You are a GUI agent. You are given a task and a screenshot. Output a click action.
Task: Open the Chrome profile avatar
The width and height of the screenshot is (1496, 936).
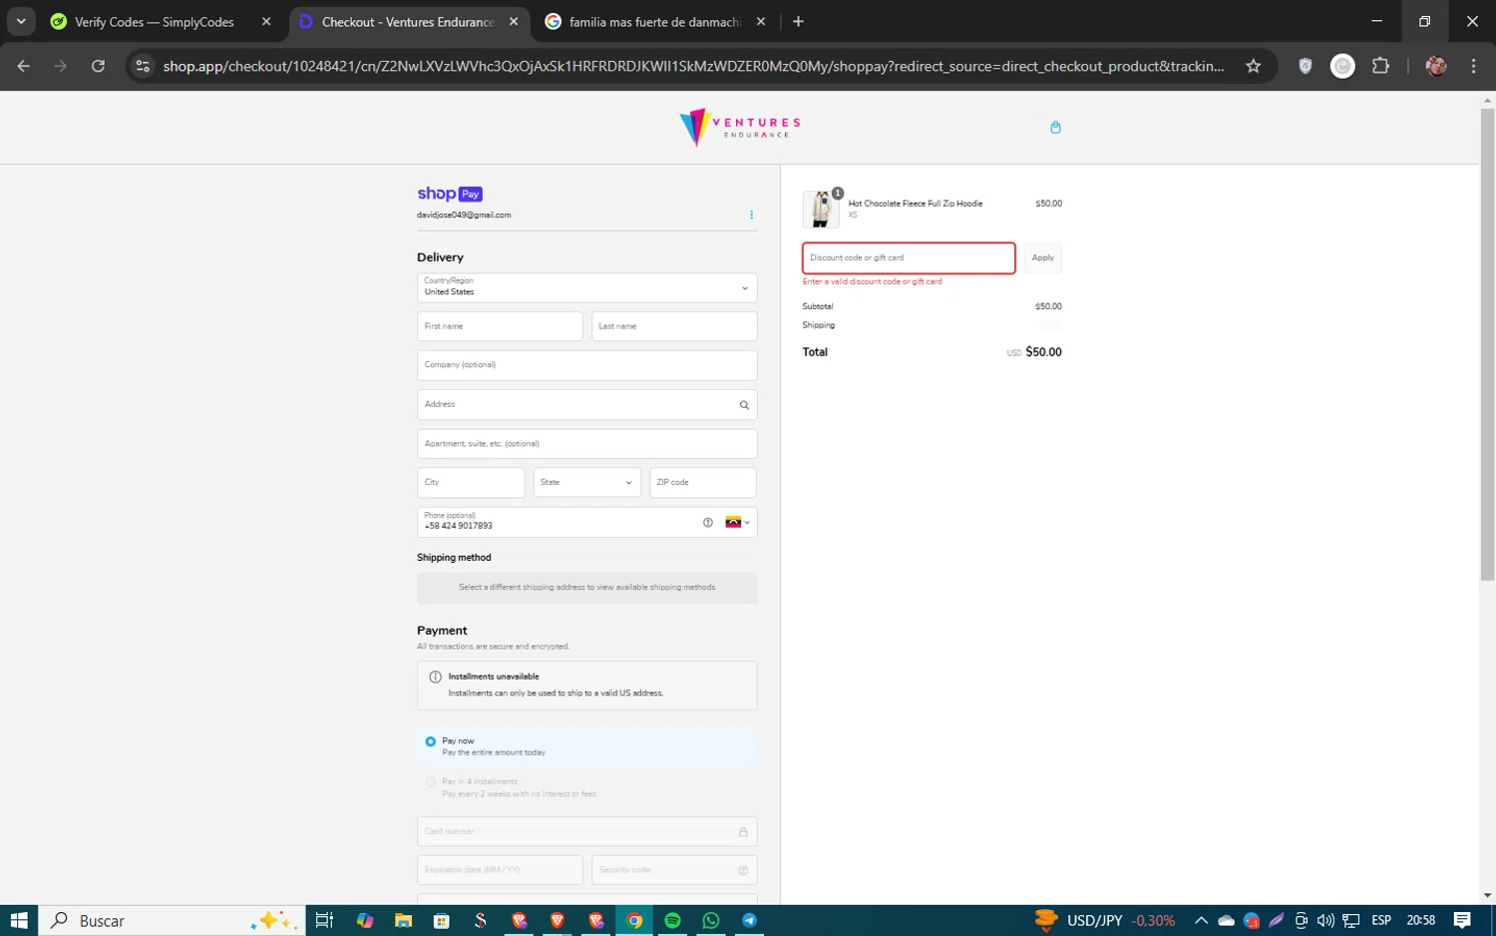(1436, 66)
